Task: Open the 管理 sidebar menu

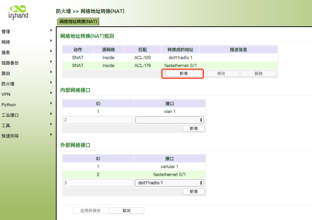Action: point(6,32)
